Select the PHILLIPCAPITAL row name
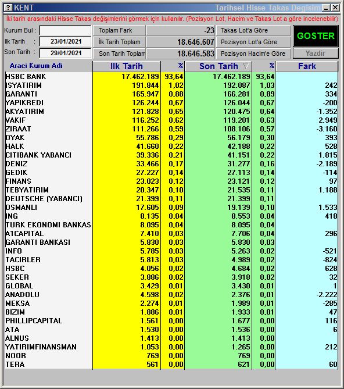 click(x=34, y=321)
